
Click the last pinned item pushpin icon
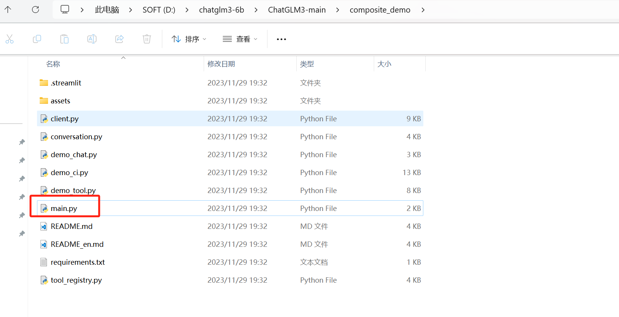[x=22, y=233]
